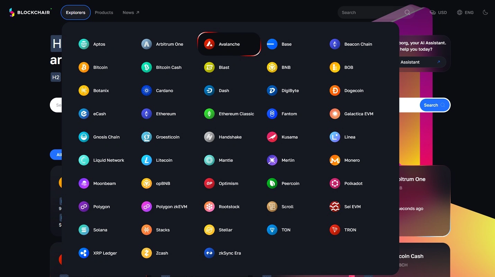Click the Polkadot pink icon
Viewport: 495px width, 277px height.
click(335, 183)
